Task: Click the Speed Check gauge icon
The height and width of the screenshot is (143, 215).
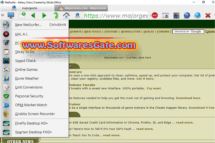Action: click(x=6, y=61)
